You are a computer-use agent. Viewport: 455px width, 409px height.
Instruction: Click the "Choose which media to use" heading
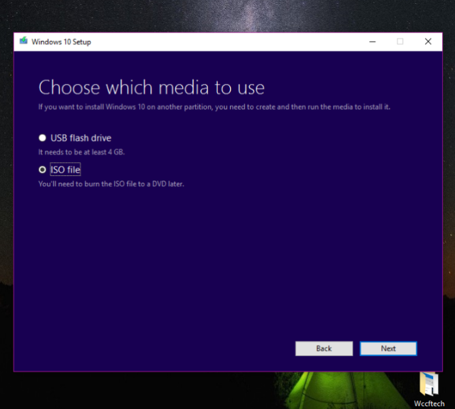151,88
